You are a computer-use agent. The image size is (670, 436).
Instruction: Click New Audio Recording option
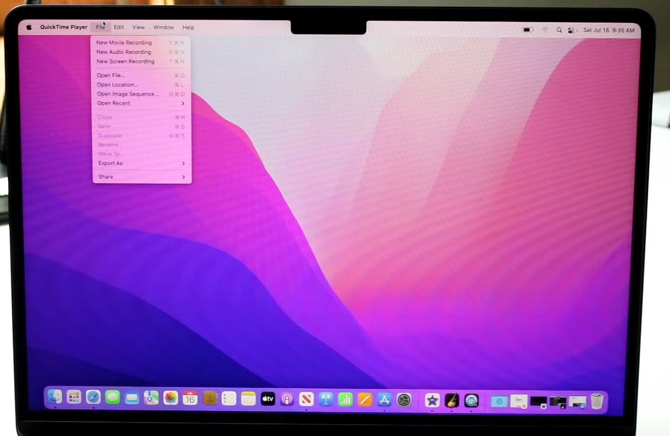point(123,52)
